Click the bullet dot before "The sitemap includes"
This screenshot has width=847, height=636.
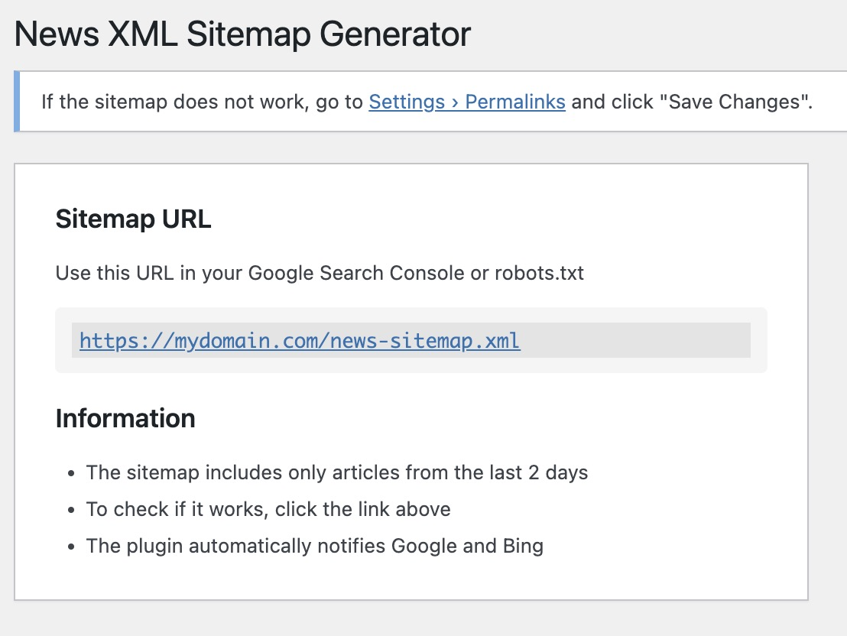click(71, 474)
